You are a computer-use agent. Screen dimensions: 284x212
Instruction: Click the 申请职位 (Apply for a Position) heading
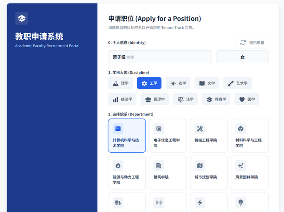pyautogui.click(x=155, y=19)
